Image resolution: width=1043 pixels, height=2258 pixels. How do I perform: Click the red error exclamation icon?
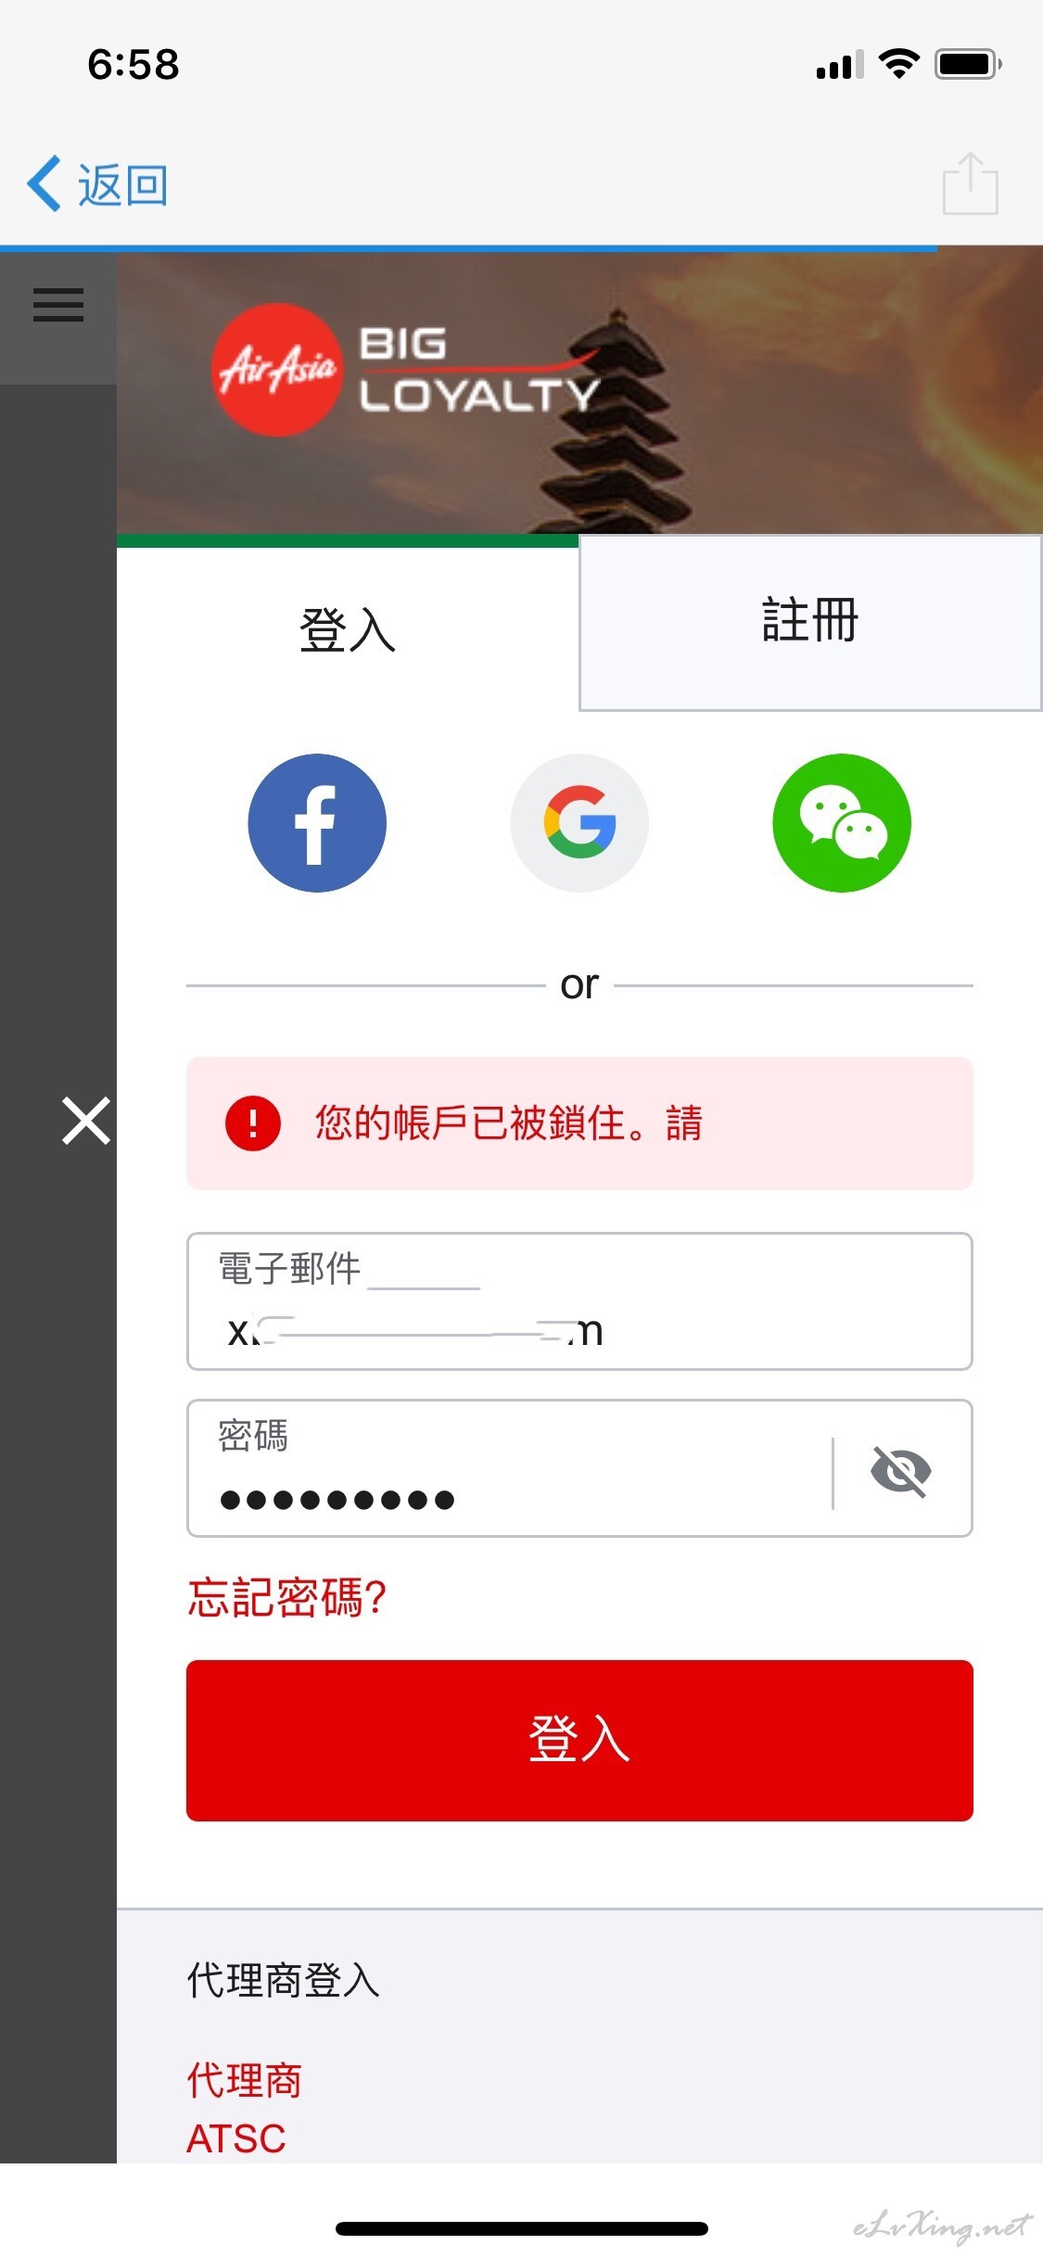click(253, 1123)
